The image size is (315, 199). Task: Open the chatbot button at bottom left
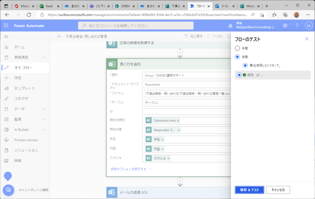pyautogui.click(x=8, y=190)
